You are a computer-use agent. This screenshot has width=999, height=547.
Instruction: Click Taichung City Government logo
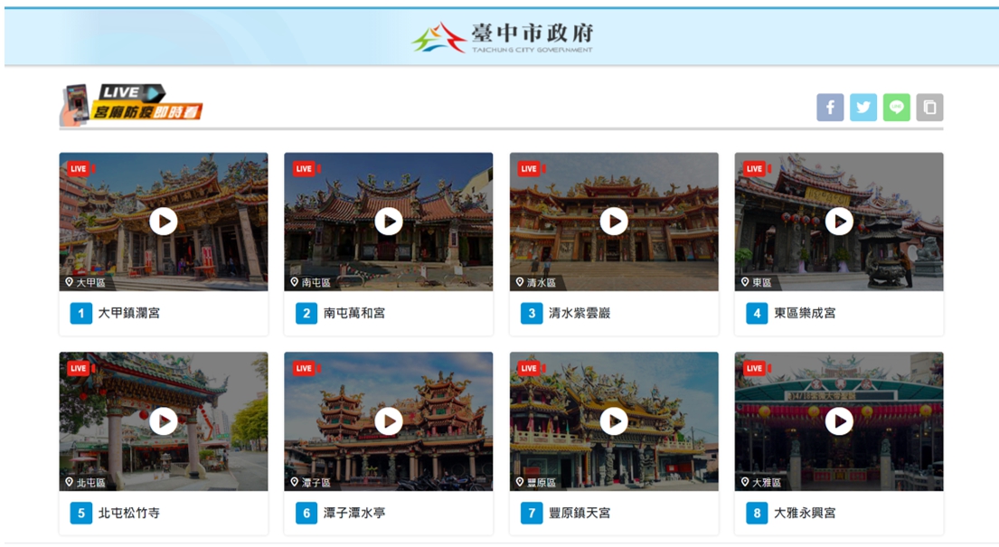[503, 37]
